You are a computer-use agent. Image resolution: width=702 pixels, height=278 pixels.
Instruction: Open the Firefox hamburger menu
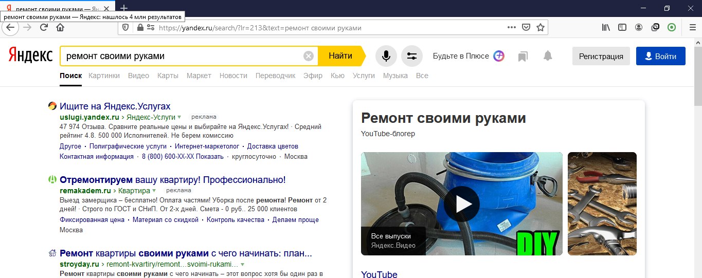(692, 27)
